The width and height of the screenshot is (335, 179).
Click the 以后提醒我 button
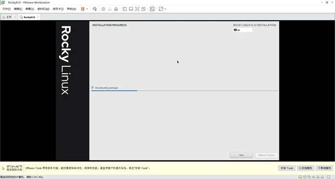(x=305, y=168)
